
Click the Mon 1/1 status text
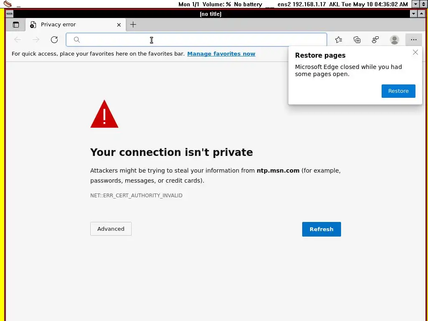click(189, 4)
